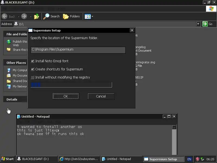
Task: Click the Back arrow icon in Explorer toolbar
Action: [x=4, y=16]
